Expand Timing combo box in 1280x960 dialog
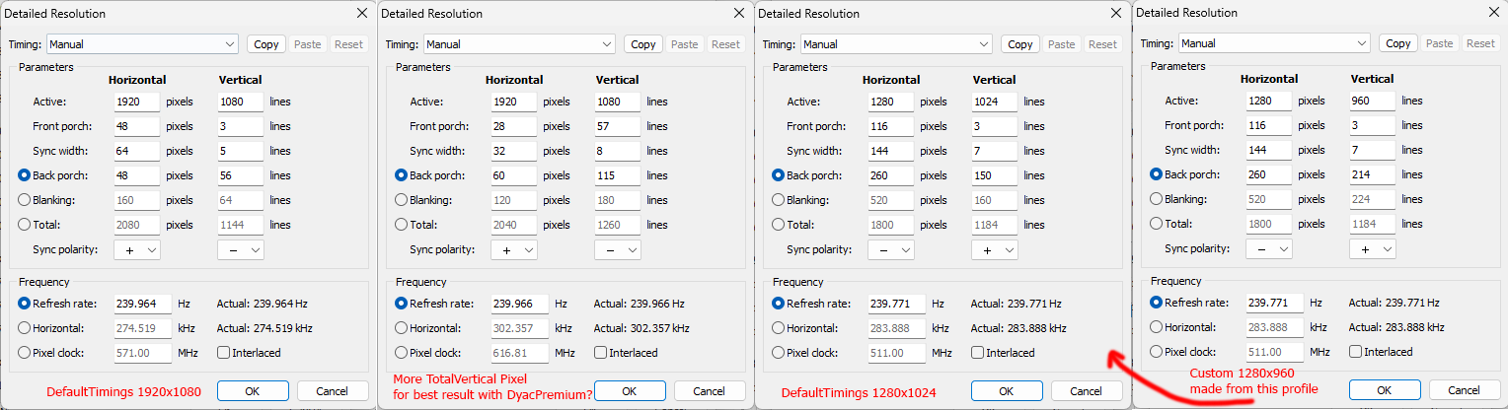Image resolution: width=1508 pixels, height=410 pixels. [1274, 43]
